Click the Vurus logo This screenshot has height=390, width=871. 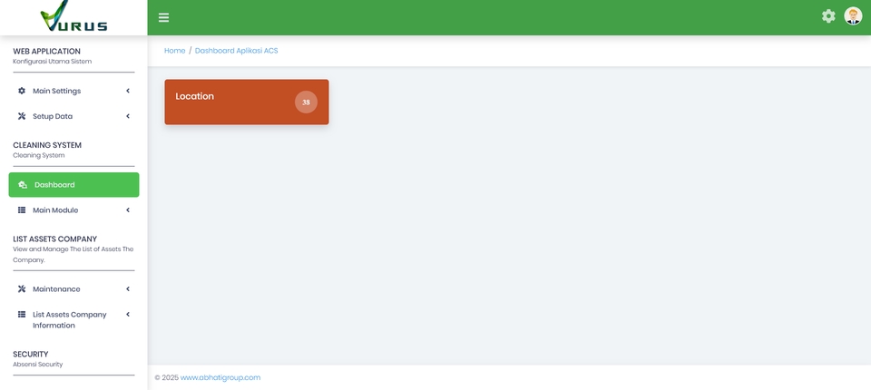click(73, 17)
